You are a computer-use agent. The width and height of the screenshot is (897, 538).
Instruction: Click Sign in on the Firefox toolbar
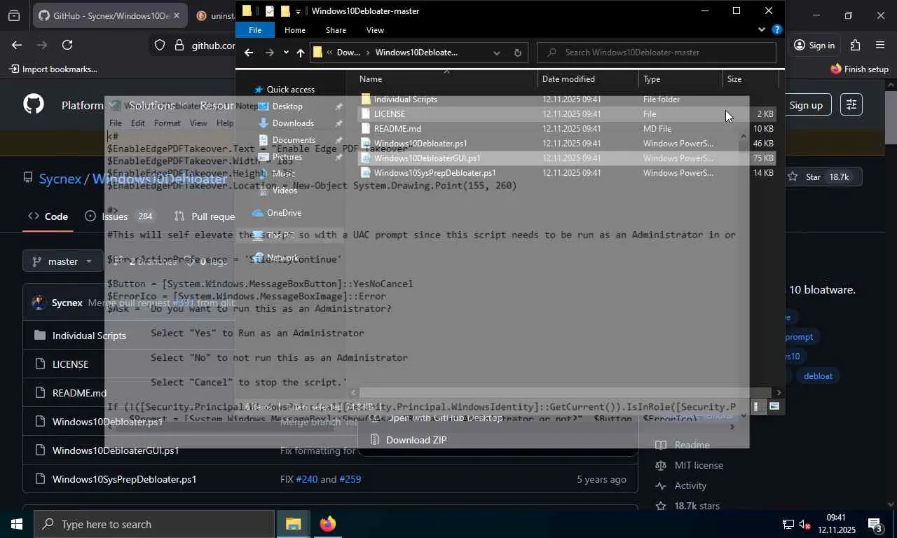click(814, 46)
